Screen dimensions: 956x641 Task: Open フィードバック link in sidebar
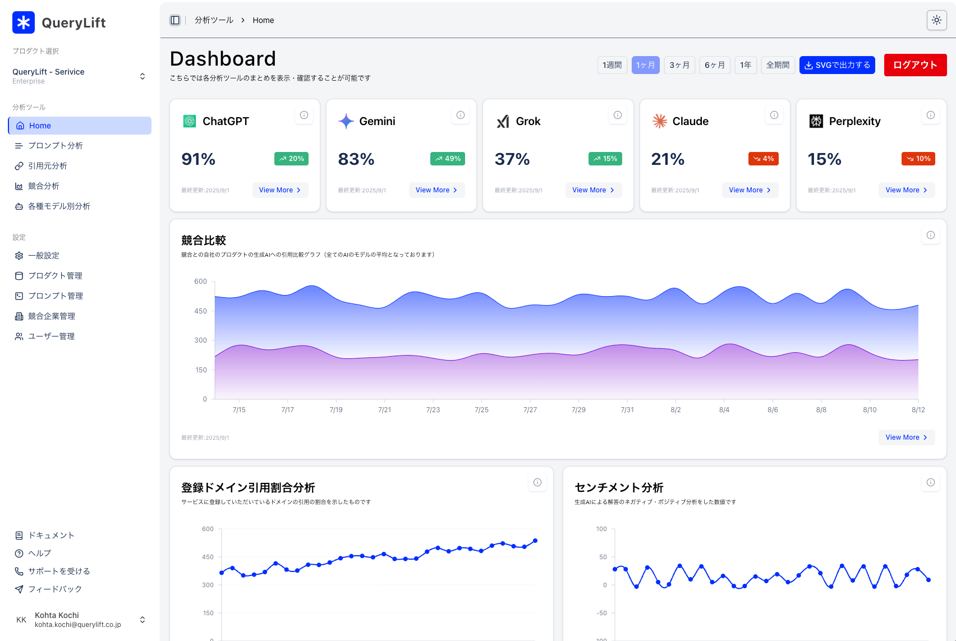[x=80, y=589]
